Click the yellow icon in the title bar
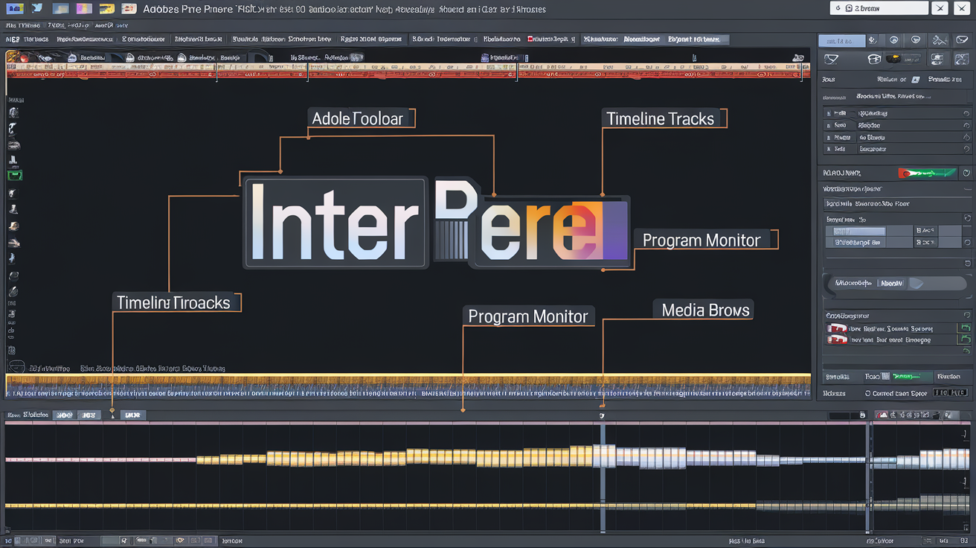The width and height of the screenshot is (976, 548). [106, 8]
